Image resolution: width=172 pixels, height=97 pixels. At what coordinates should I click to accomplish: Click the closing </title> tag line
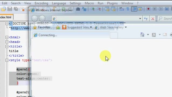click(x=16, y=56)
